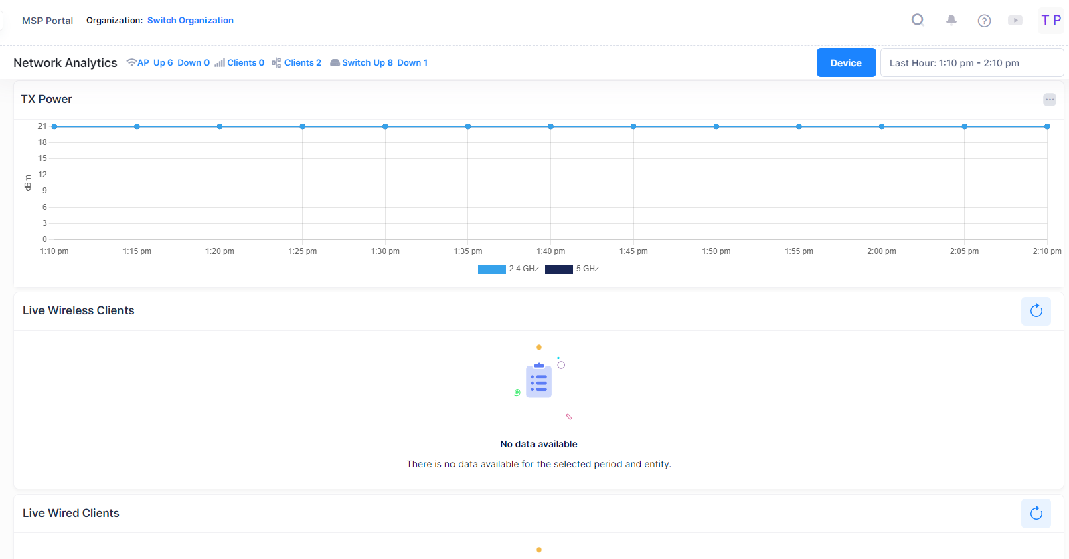This screenshot has width=1069, height=559.
Task: Toggle 2.4 GHz legend swatch
Action: pos(492,269)
